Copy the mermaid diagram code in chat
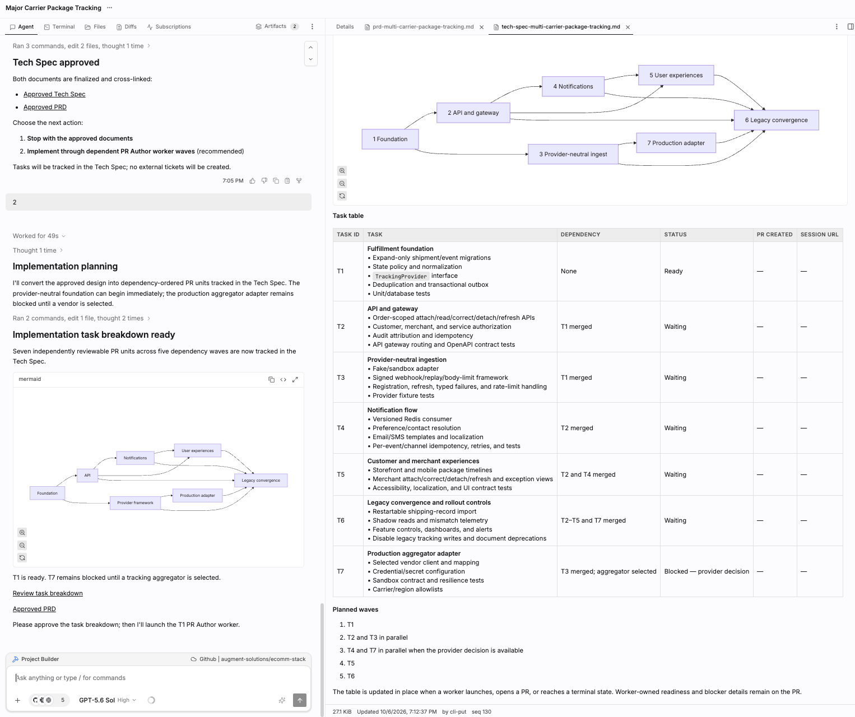 click(x=272, y=379)
